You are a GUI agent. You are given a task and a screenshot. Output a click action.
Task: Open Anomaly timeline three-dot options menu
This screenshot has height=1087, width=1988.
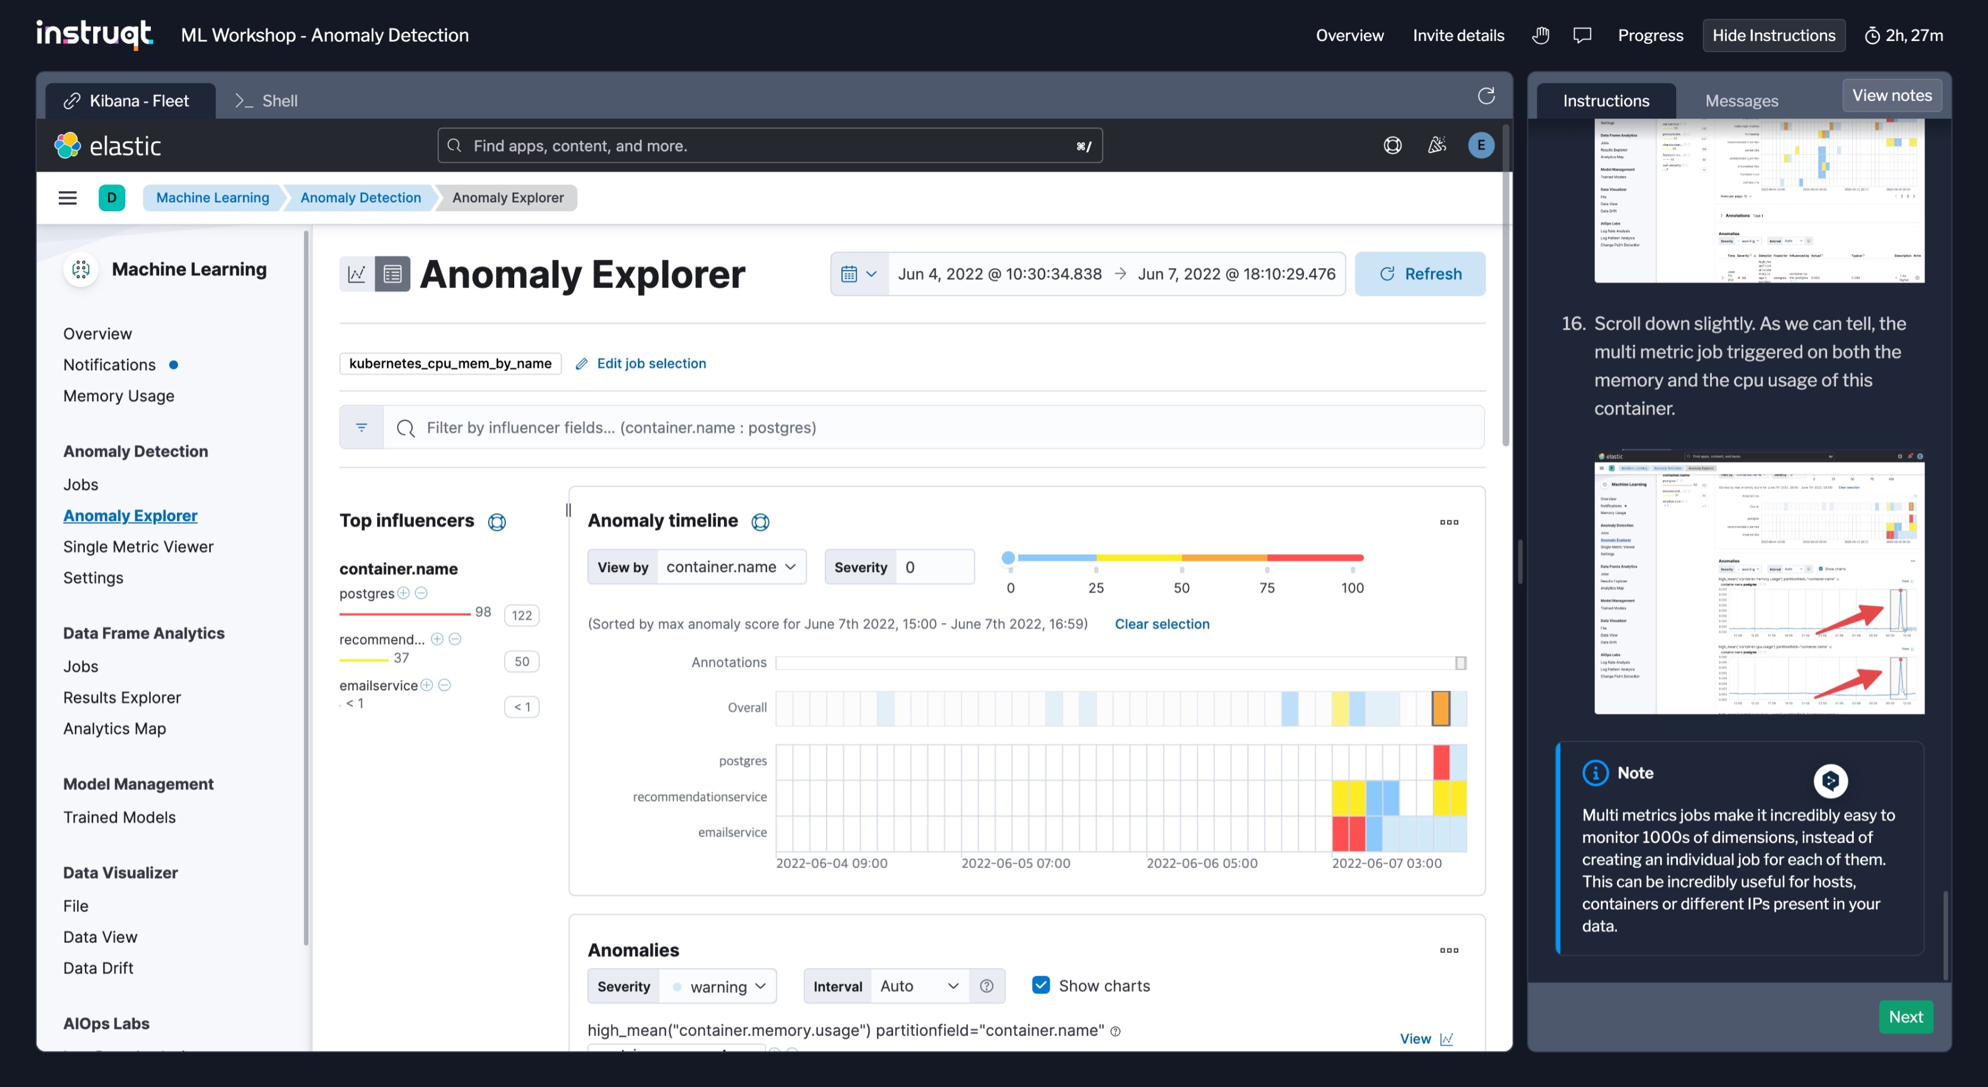(1449, 522)
